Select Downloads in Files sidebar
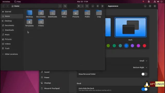This screenshot has width=165, height=93. pyautogui.click(x=12, y=30)
